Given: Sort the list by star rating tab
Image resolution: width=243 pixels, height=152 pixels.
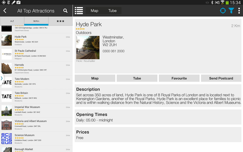Looking at the screenshot, I should (x=60, y=21).
